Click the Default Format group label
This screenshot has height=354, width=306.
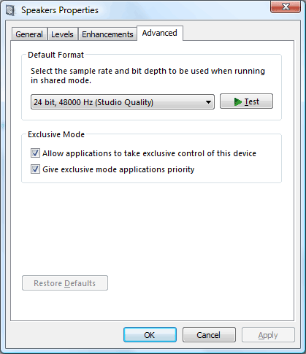click(56, 55)
